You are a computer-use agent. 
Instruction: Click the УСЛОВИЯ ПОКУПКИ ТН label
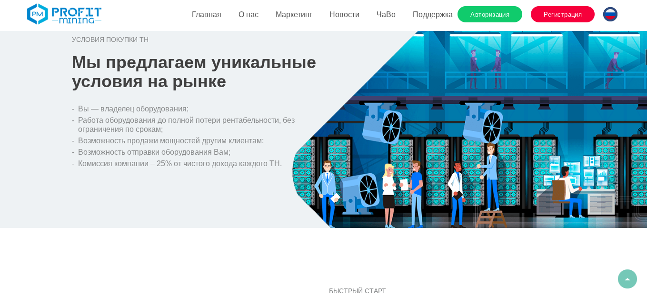tap(110, 40)
